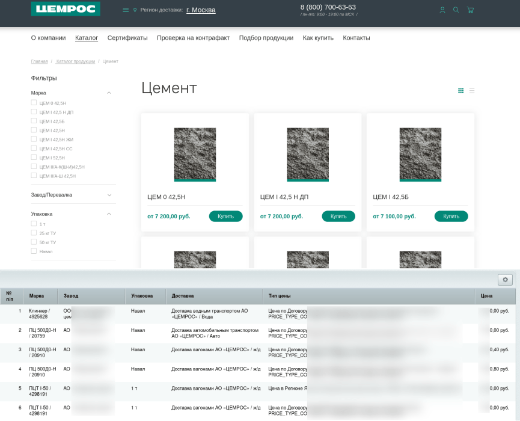Collapse the Марка filter section
The width and height of the screenshot is (520, 421).
[x=109, y=93]
